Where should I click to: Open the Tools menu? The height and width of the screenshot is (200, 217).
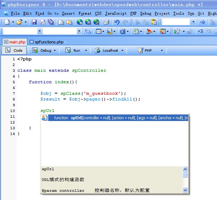pos(179,13)
